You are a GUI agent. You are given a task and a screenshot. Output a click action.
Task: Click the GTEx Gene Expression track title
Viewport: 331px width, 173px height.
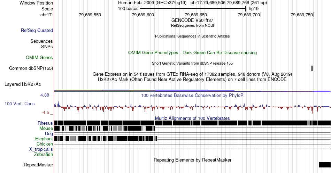click(192, 74)
